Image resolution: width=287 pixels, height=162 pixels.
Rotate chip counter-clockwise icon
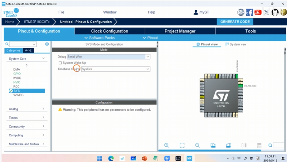coord(228,145)
